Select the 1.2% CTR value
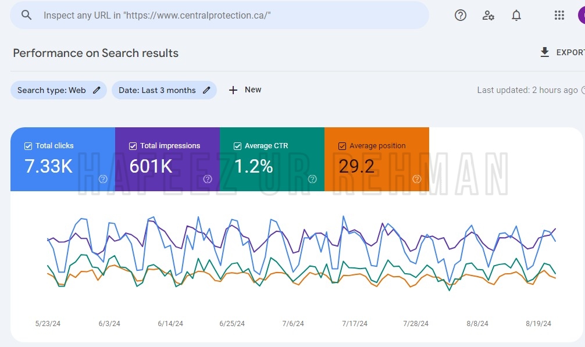Screen dimensions: 585x347 click(254, 166)
